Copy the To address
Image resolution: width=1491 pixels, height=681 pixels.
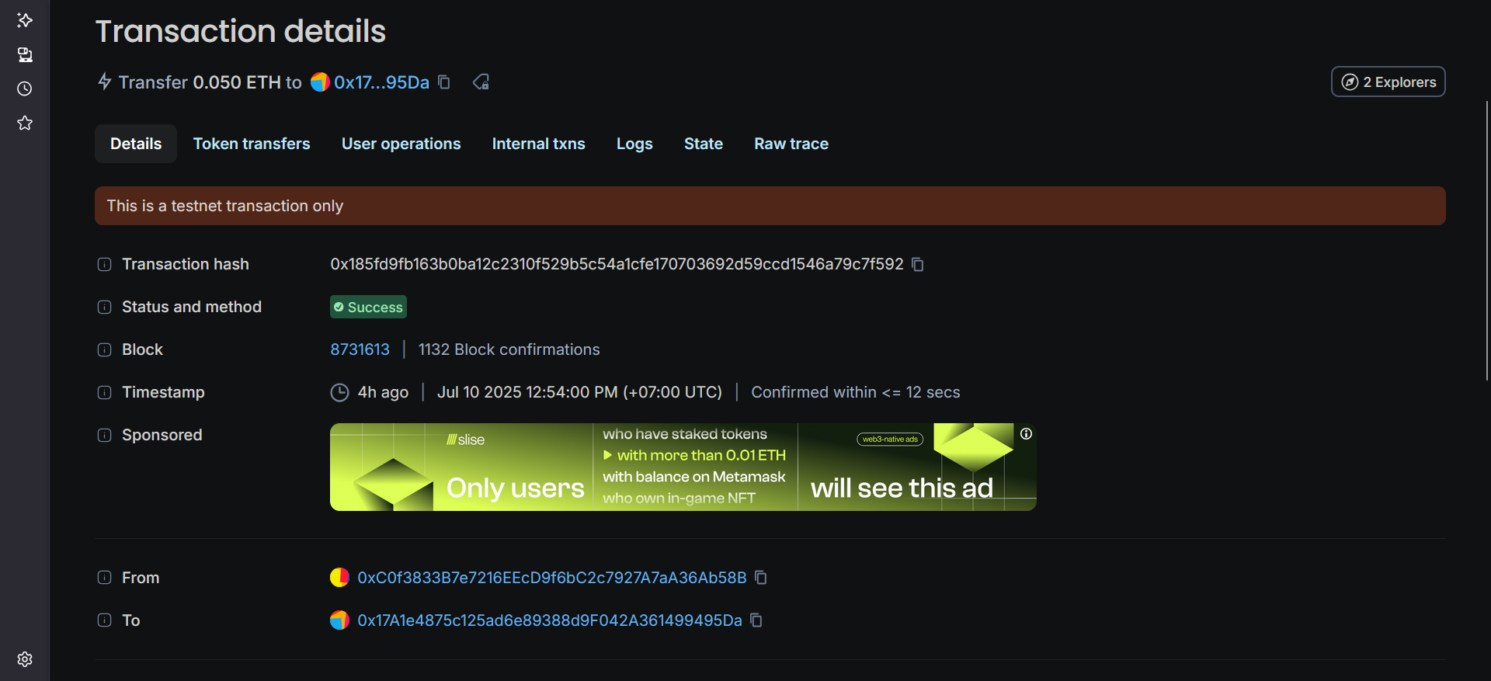(756, 620)
